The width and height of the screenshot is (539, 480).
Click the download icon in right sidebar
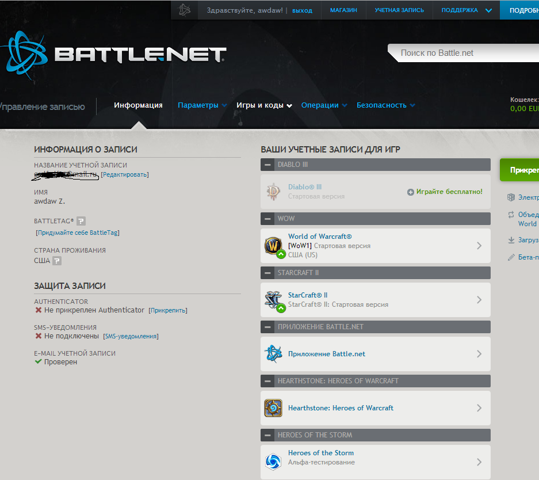511,240
